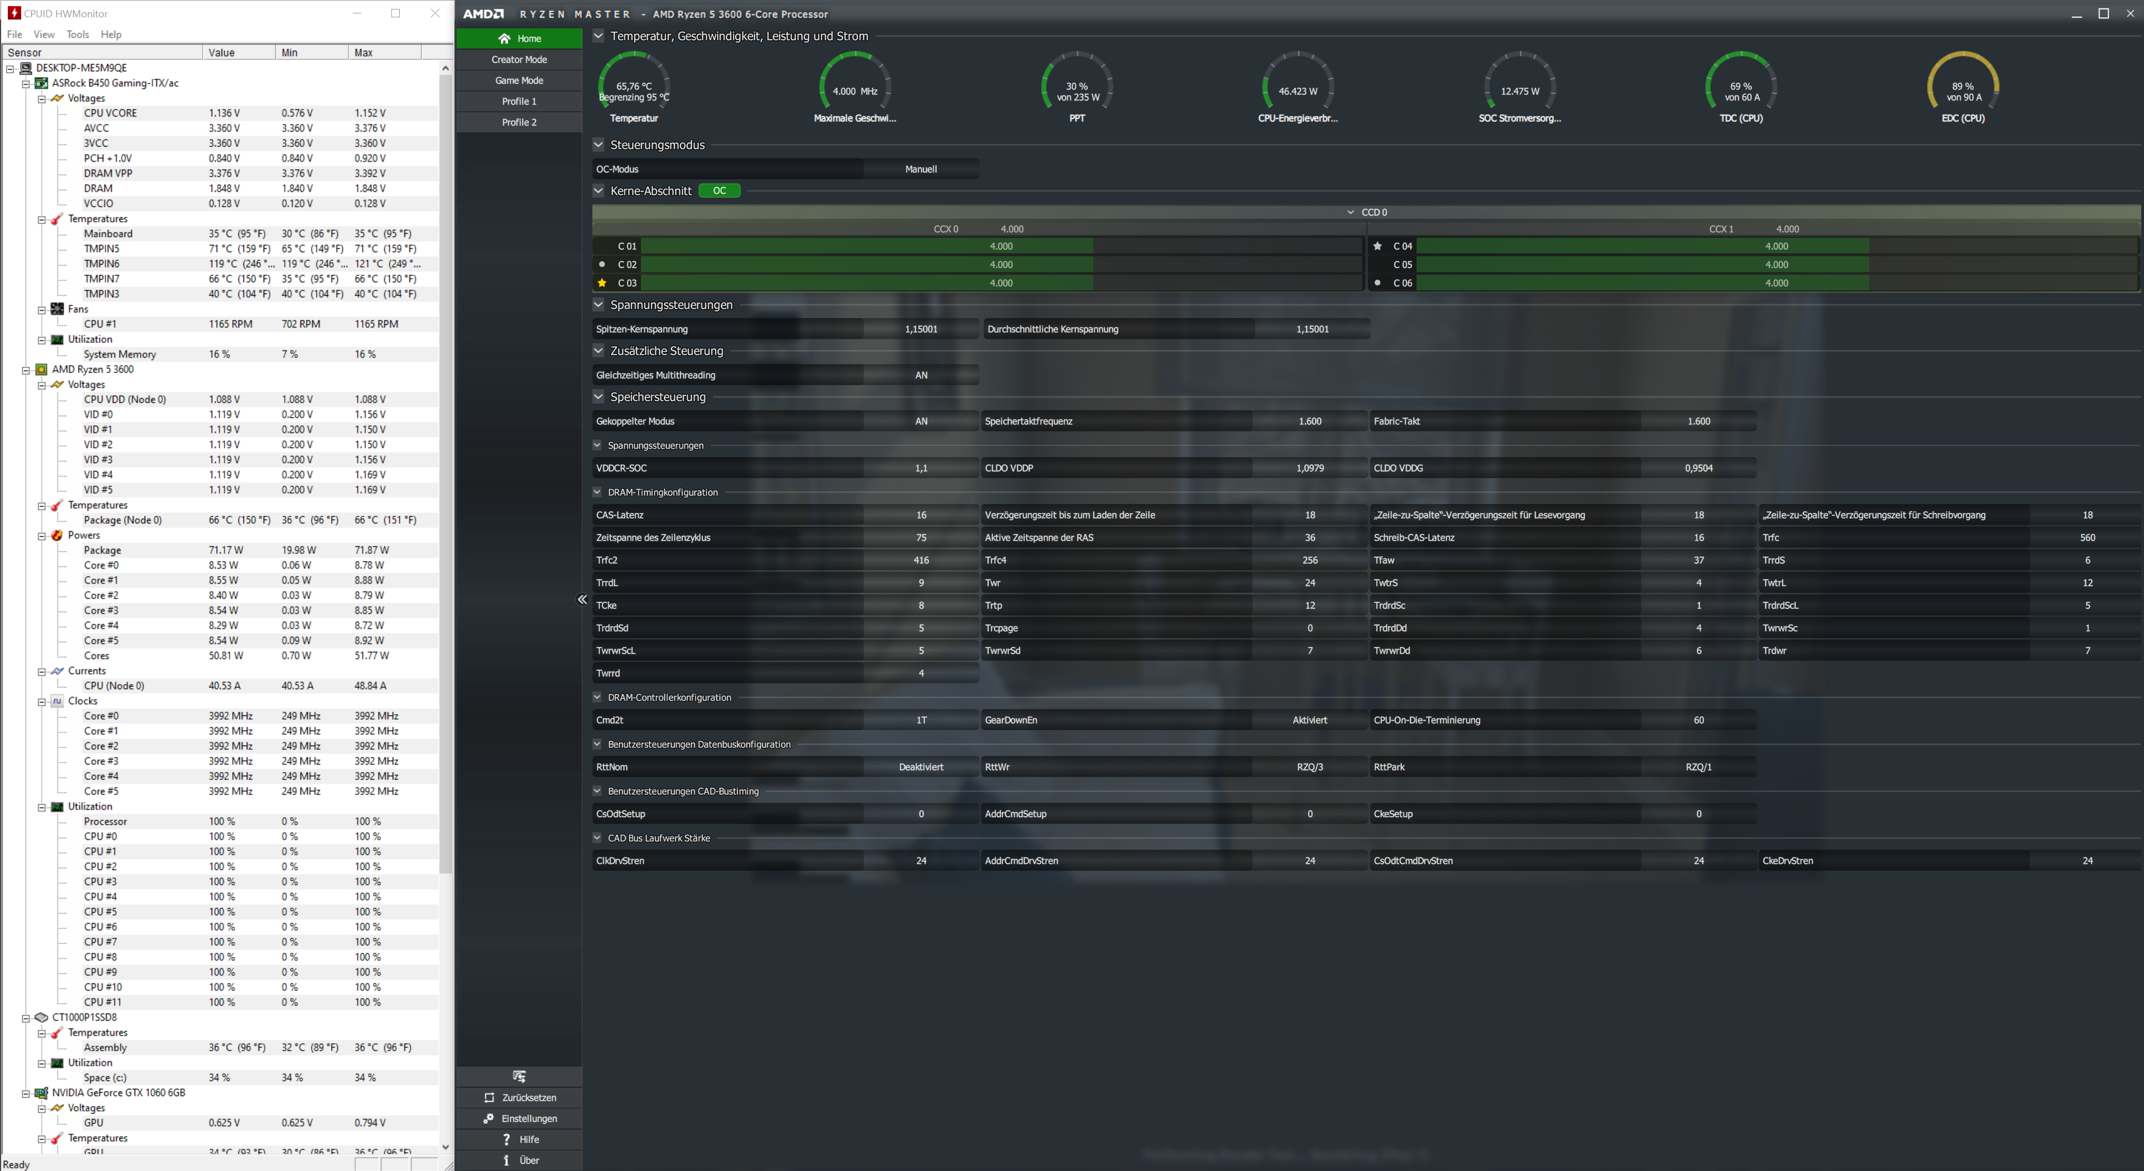This screenshot has height=1171, width=2144.
Task: Toggle the green OC button in Kerne-Abschnitt
Action: (x=719, y=190)
